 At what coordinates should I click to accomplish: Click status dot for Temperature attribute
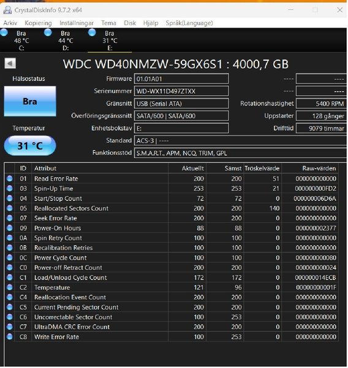click(10, 288)
